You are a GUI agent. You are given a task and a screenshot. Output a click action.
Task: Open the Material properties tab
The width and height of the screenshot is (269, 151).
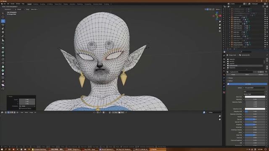(224, 92)
